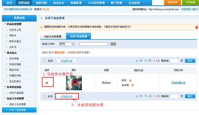This screenshot has width=199, height=115.
Task: Tick the product row checkbox
Action: pos(47,83)
